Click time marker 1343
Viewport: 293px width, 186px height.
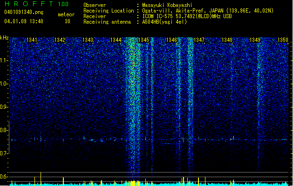tap(88, 40)
